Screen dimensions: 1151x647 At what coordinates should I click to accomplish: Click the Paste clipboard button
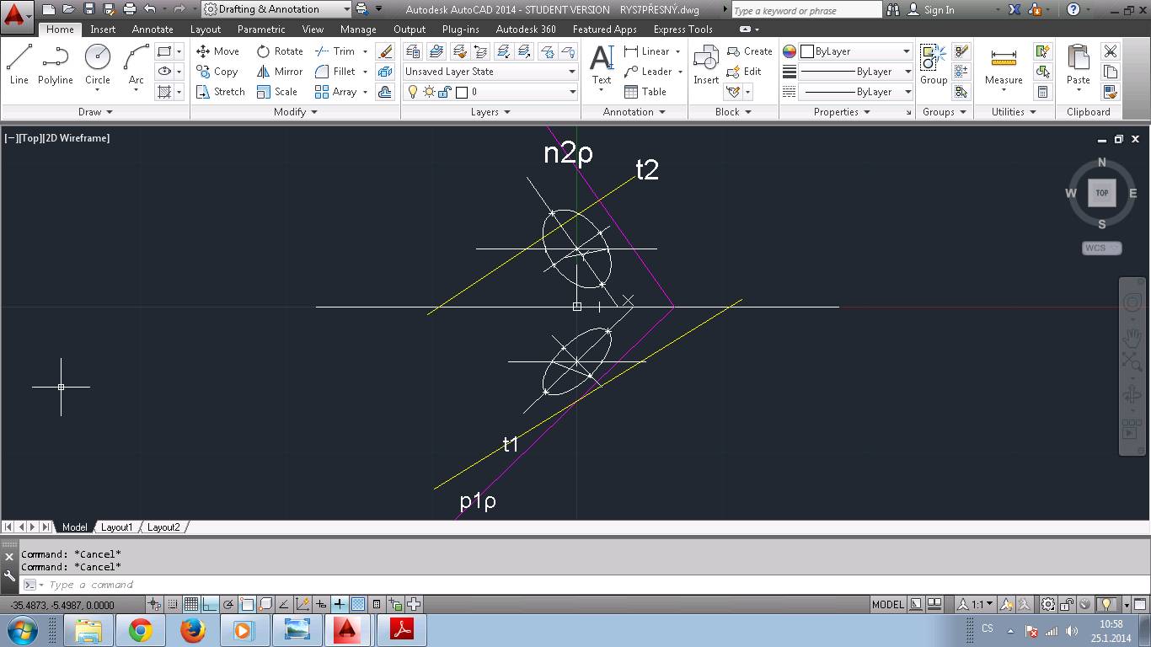tap(1079, 65)
